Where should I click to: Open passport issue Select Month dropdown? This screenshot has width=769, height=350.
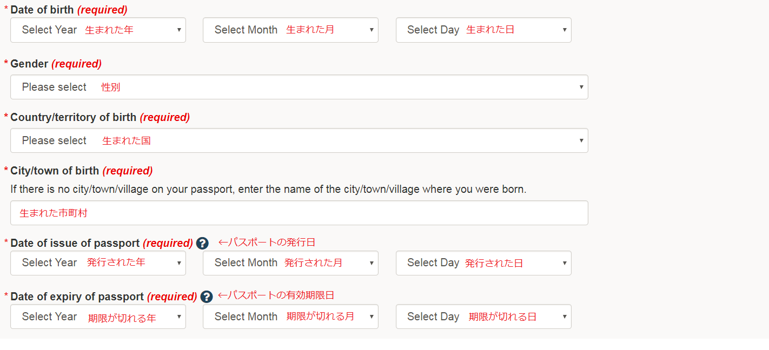(290, 263)
